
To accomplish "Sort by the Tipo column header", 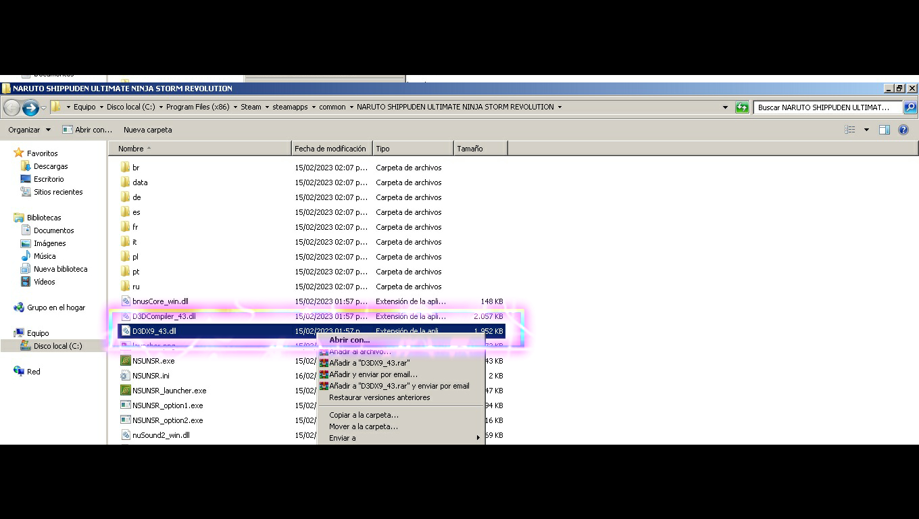I will click(413, 149).
